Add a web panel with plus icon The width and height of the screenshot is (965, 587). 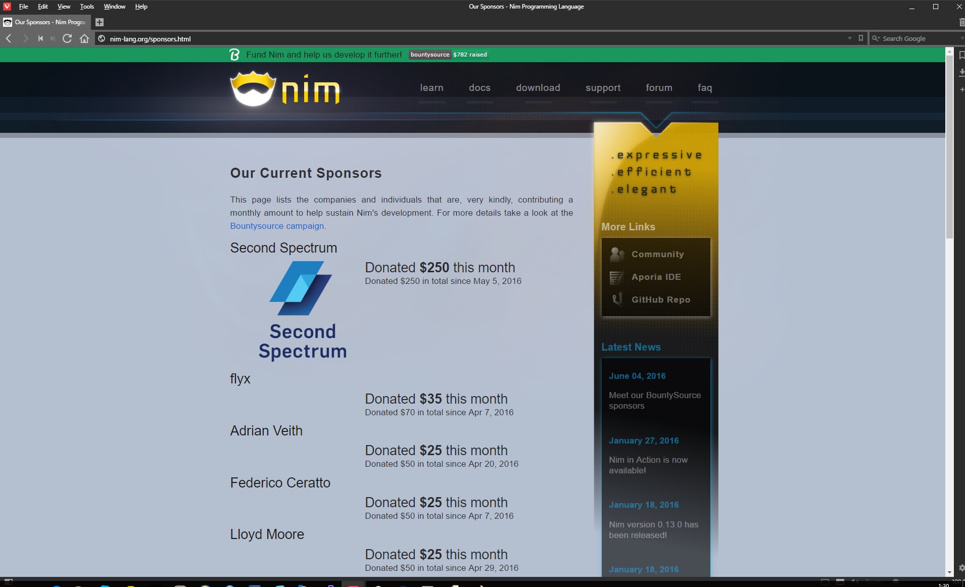point(962,89)
